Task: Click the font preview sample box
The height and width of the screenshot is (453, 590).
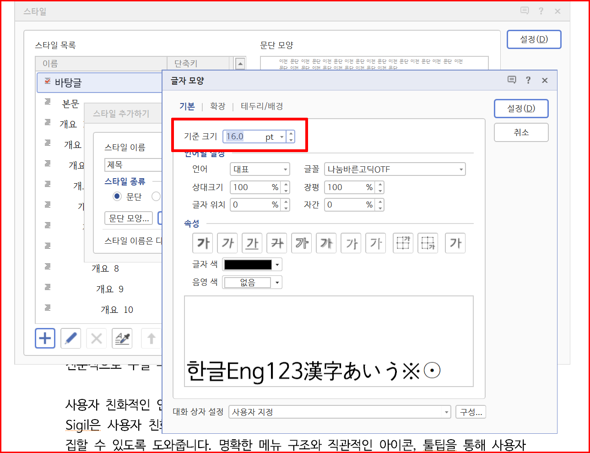Action: [329, 341]
